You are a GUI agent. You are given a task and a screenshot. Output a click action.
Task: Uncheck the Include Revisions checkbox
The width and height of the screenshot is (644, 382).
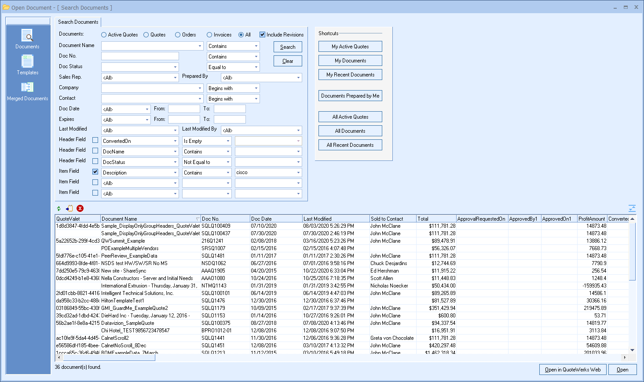point(263,35)
